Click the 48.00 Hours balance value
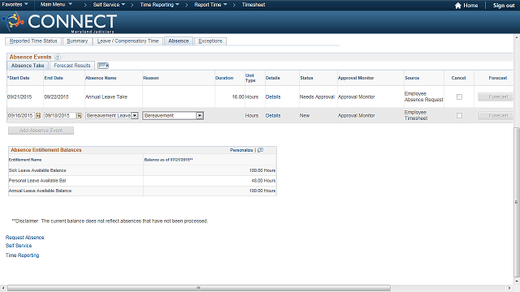Viewport: 520px width, 292px height. click(x=263, y=180)
